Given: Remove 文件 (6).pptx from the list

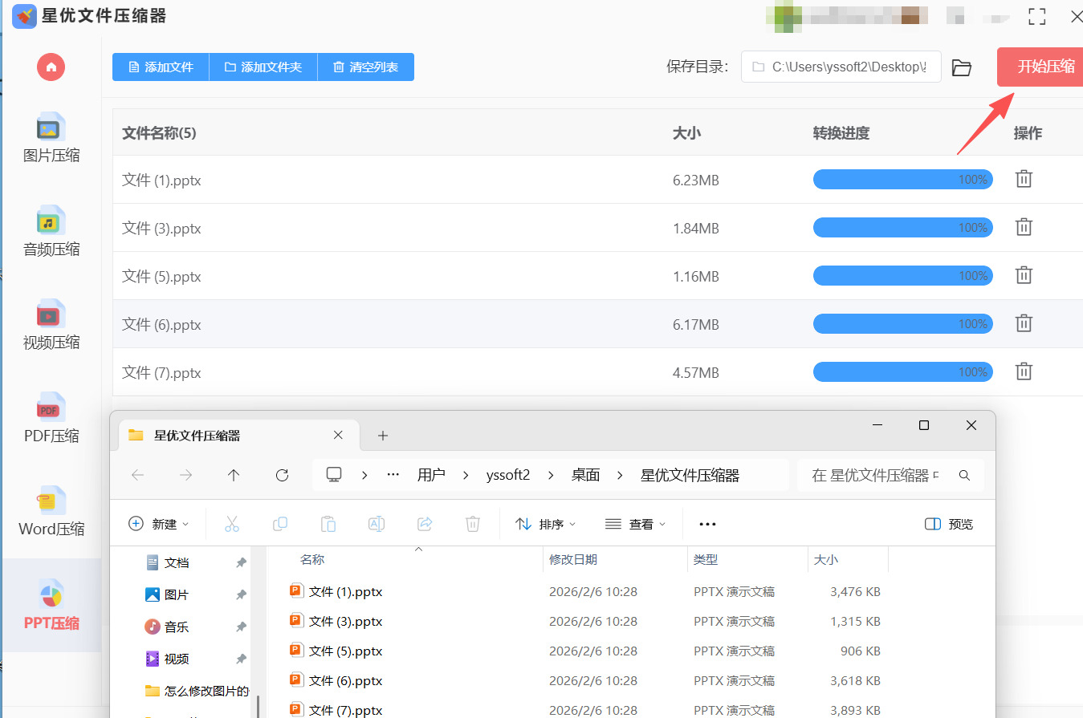Looking at the screenshot, I should 1024,324.
